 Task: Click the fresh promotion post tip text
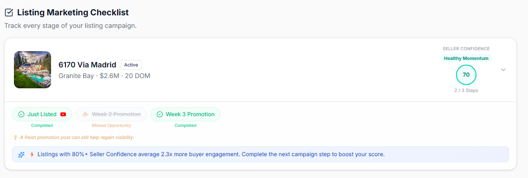[77, 137]
